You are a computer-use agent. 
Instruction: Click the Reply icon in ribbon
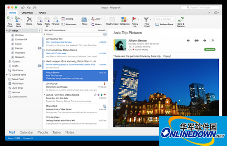[x=39, y=20]
